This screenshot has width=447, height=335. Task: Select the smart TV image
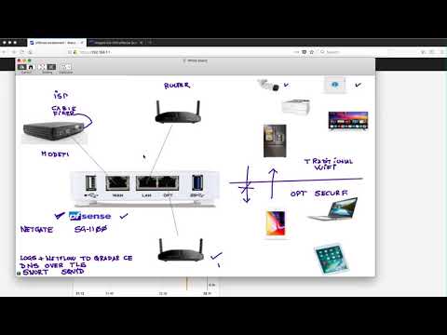(x=348, y=121)
